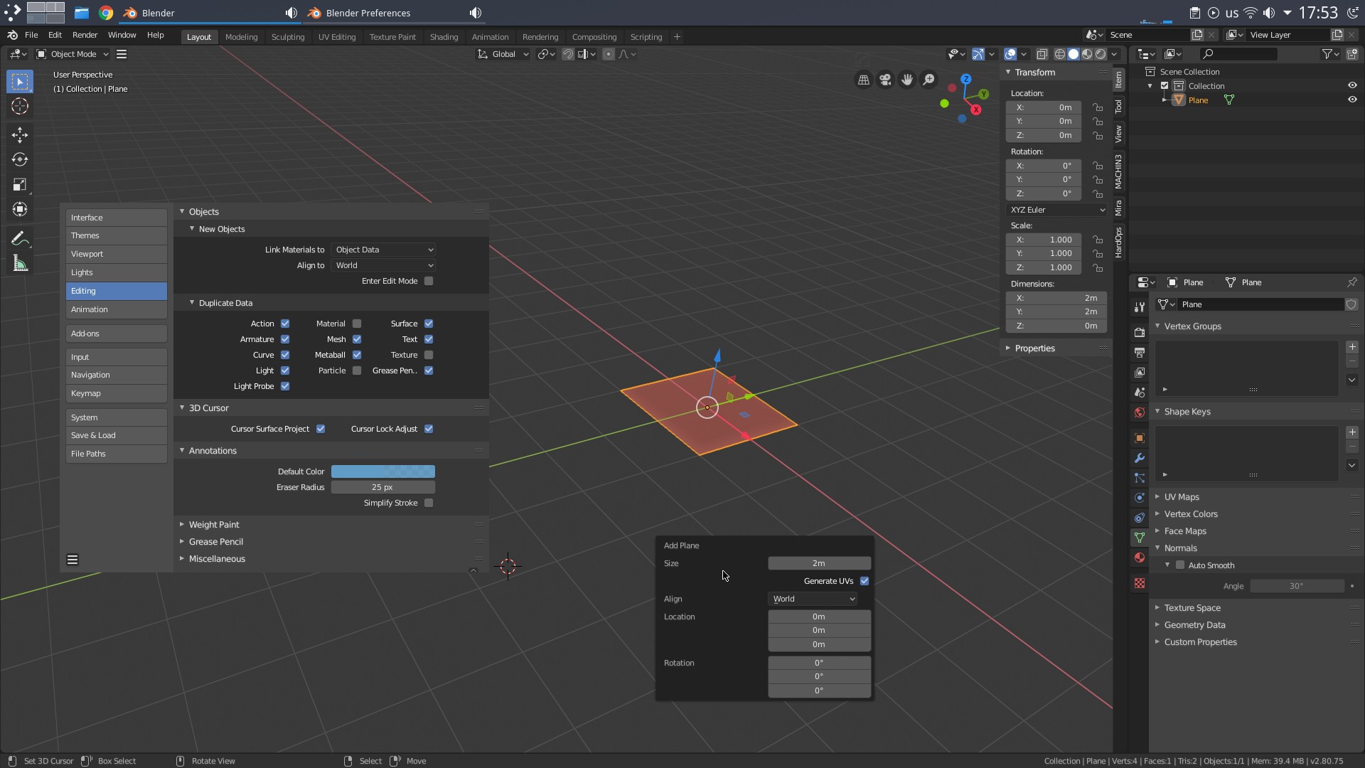This screenshot has width=1365, height=768.
Task: Enable Enter Edit Mode checkbox
Action: coord(429,281)
